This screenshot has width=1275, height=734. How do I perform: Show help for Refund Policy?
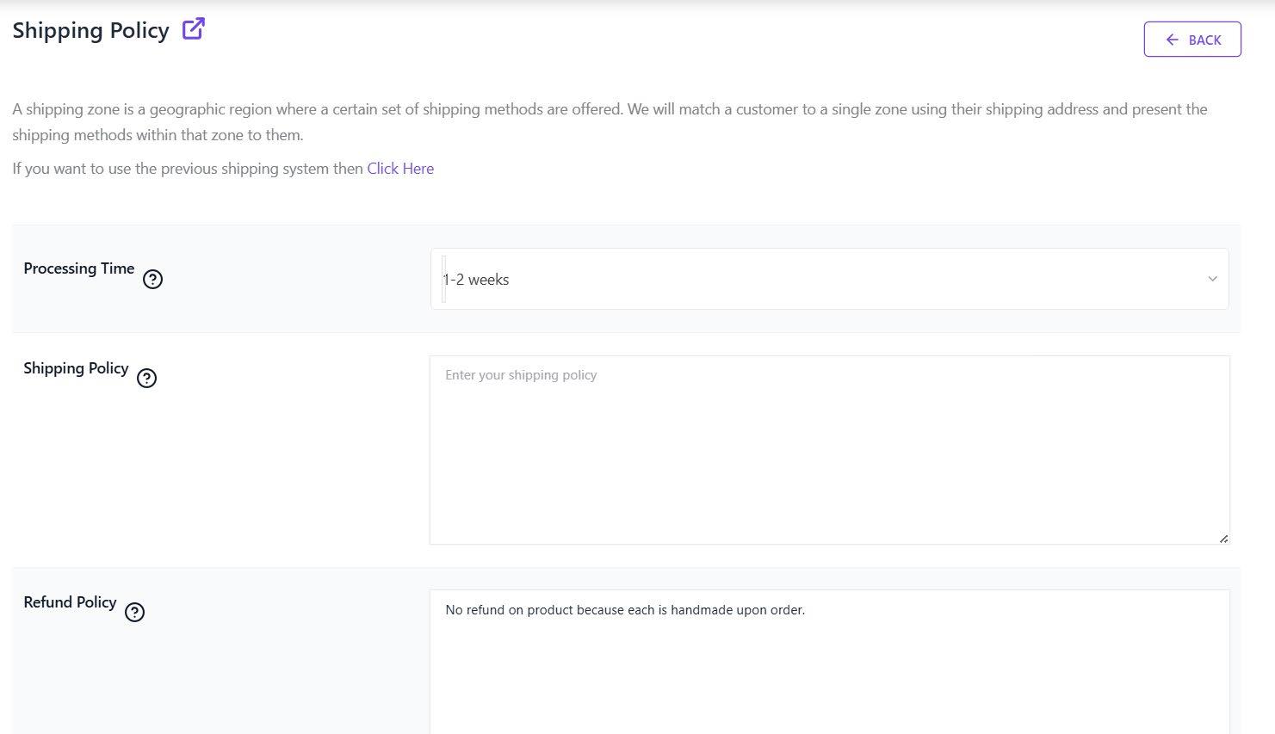click(x=134, y=612)
